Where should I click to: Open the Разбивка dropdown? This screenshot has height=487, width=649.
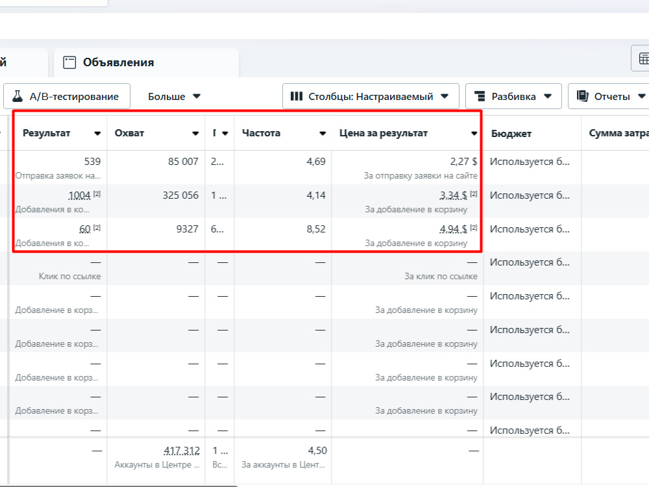(x=513, y=97)
